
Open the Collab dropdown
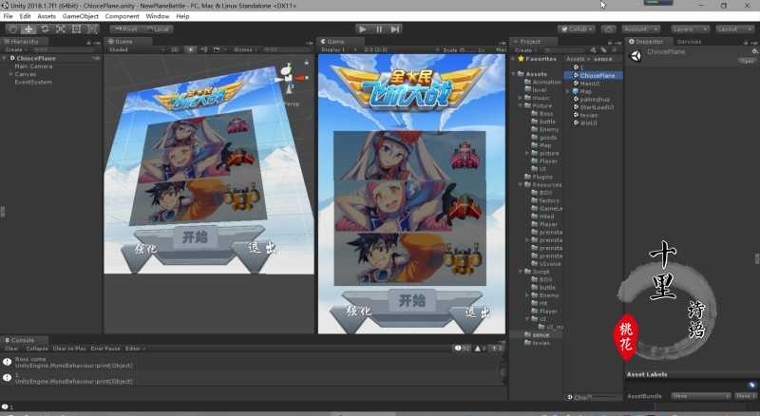pyautogui.click(x=577, y=29)
